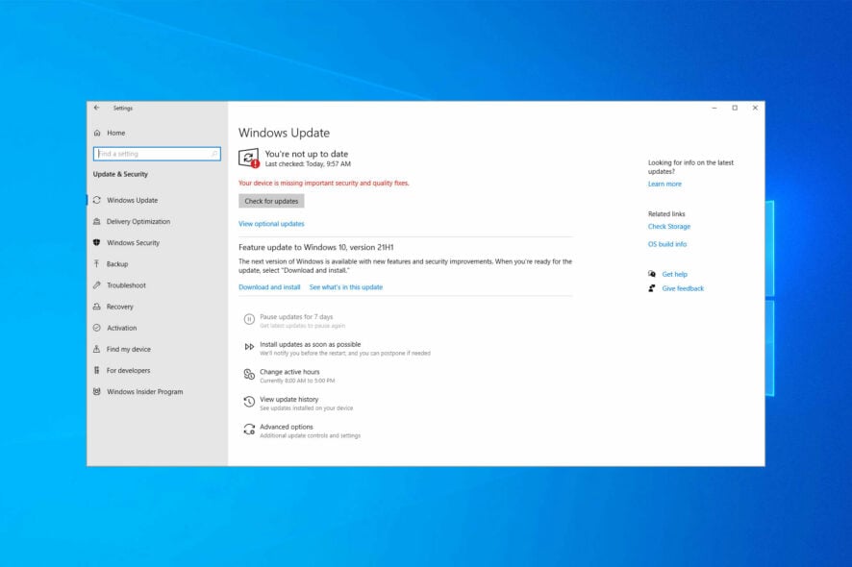The image size is (852, 567).
Task: Click the active hours clock icon
Action: (x=249, y=374)
